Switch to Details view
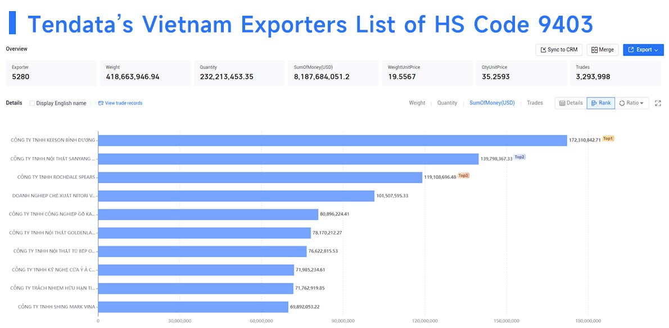This screenshot has height=328, width=669. click(x=571, y=103)
